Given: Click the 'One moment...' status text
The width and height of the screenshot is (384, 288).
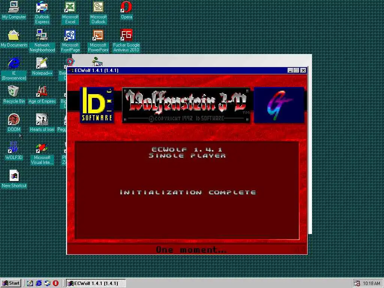Looking at the screenshot, I should [x=191, y=249].
